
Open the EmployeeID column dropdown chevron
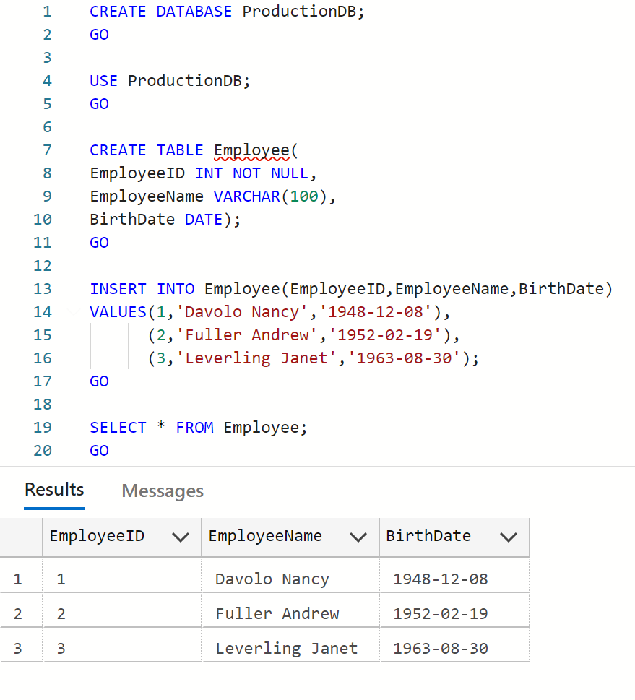pyautogui.click(x=181, y=537)
